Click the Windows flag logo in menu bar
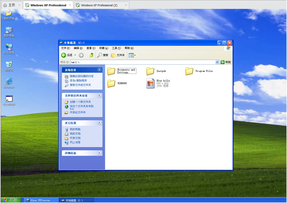Image resolution: width=287 pixels, height=203 pixels. pyautogui.click(x=228, y=48)
